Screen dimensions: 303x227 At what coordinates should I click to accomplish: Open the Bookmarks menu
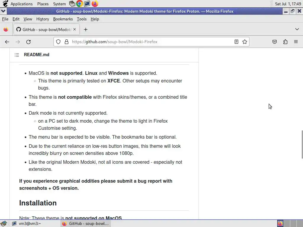click(x=63, y=19)
